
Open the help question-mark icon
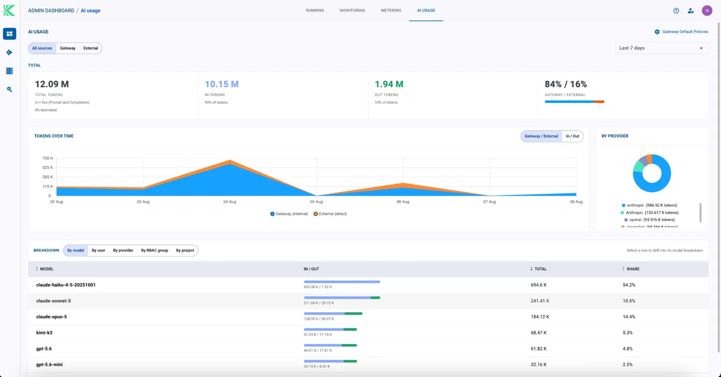pyautogui.click(x=676, y=11)
